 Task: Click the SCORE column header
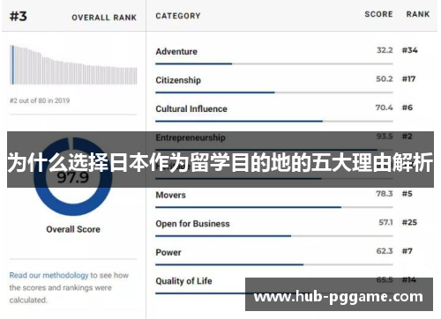point(378,14)
